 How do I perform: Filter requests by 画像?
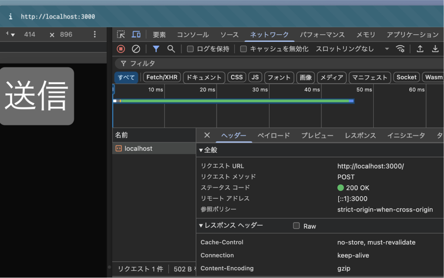click(306, 77)
